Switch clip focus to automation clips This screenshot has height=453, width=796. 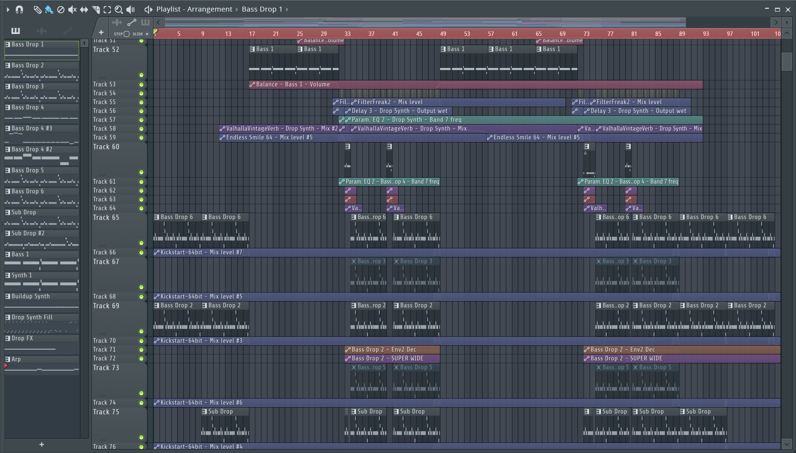click(132, 22)
